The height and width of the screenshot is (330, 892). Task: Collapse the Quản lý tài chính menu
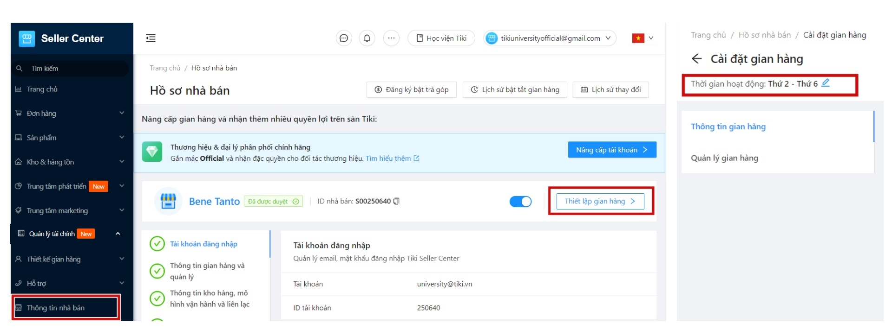(118, 234)
